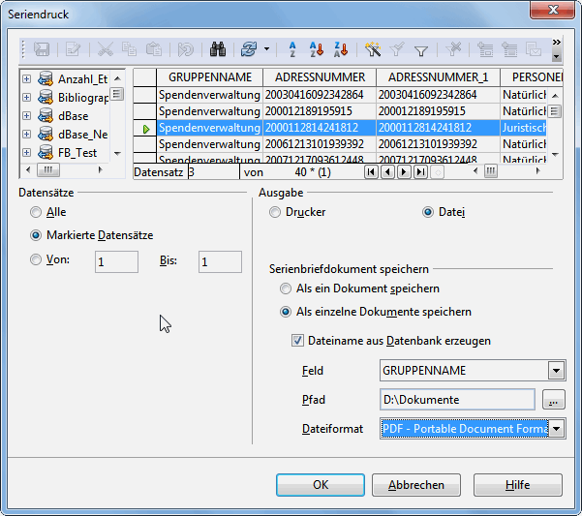Click the Standard Filter funnel icon
582x516 pixels.
click(421, 48)
